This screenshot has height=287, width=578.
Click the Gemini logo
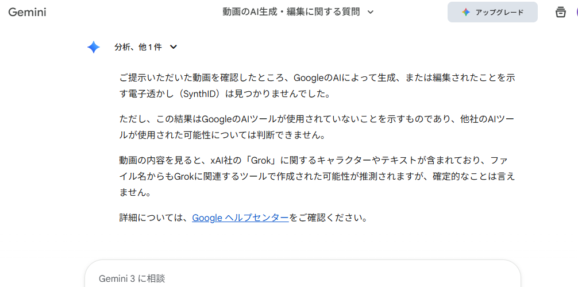[27, 12]
